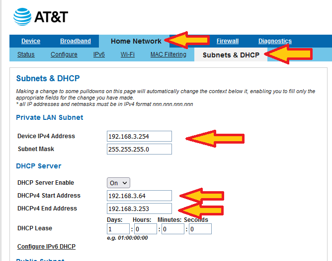
Task: Click the Device IPv4 Address field
Action: coord(139,136)
